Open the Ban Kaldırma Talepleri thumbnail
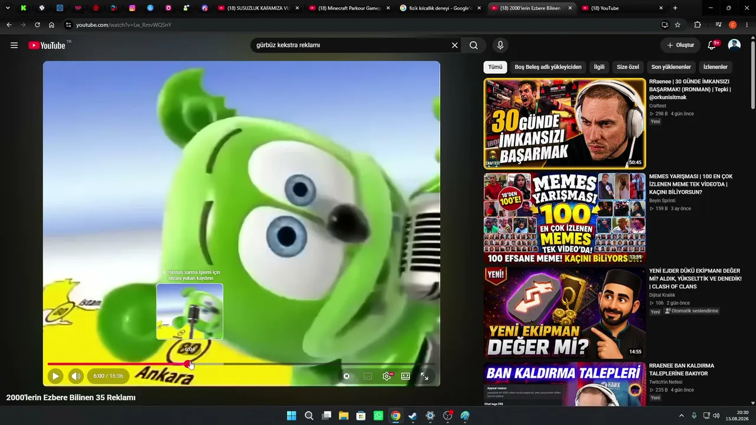This screenshot has width=756, height=425. 565,384
